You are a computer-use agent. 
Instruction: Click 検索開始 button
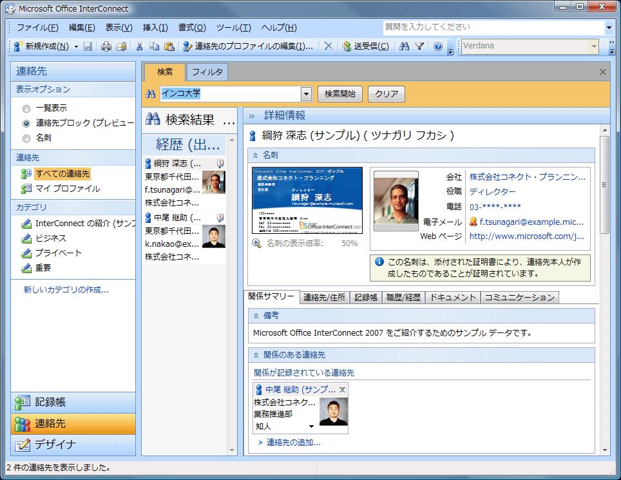(x=339, y=94)
